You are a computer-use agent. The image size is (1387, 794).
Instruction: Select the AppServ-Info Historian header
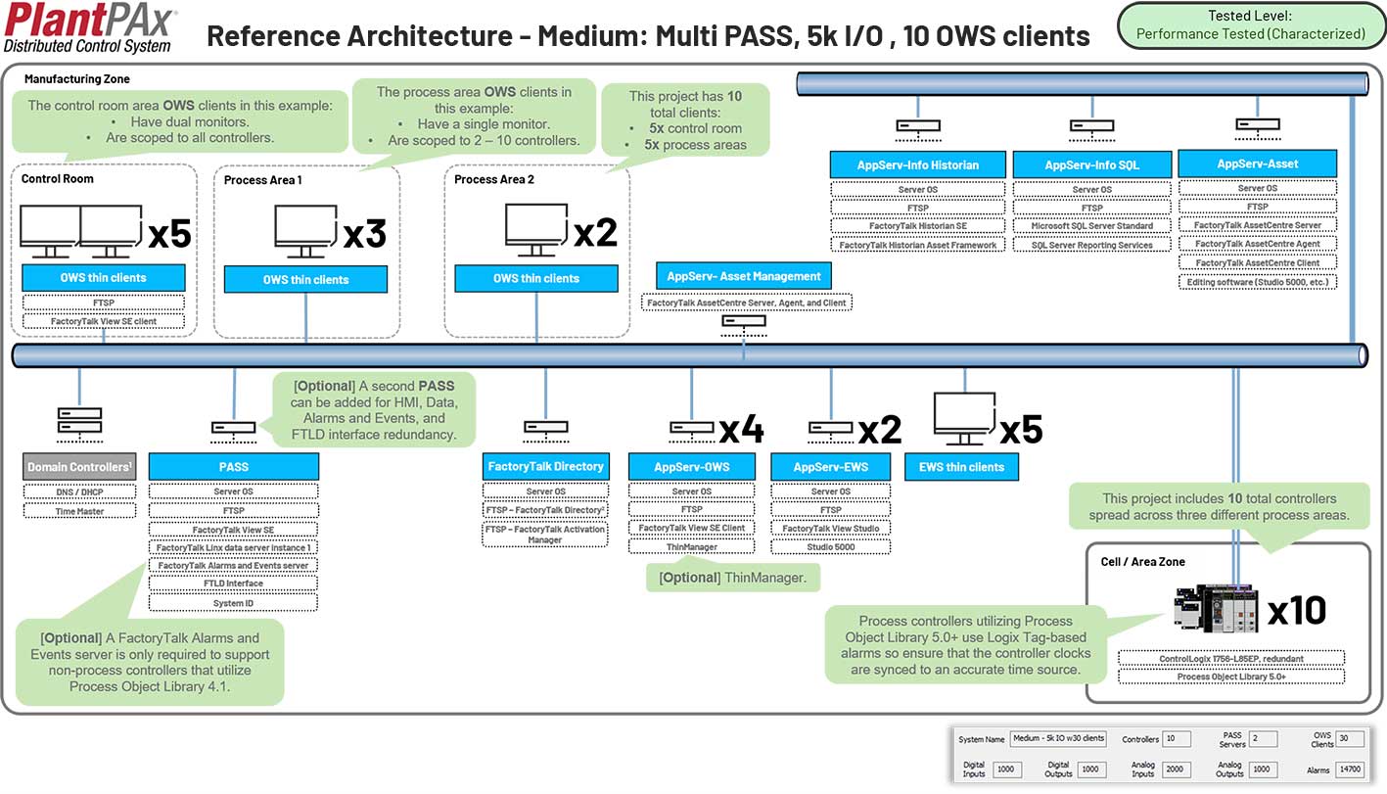pos(918,165)
